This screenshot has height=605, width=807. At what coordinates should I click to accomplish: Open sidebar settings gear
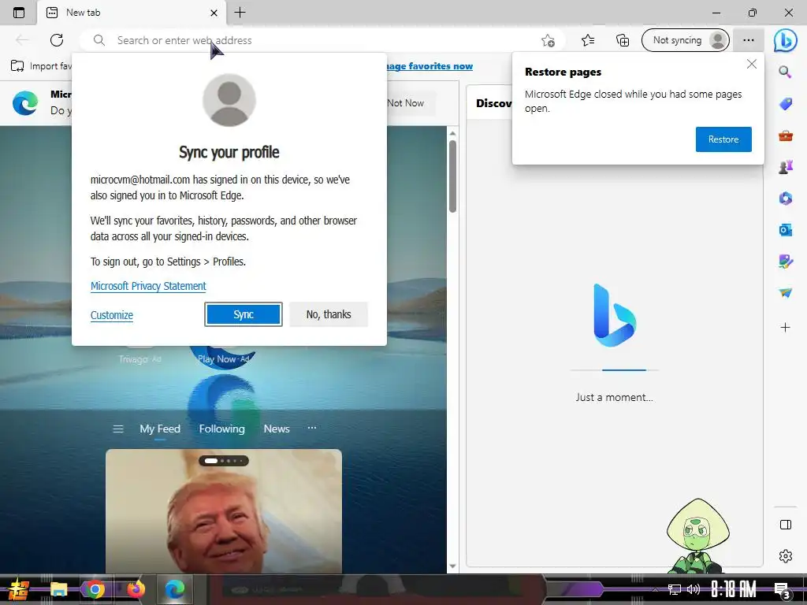click(x=786, y=555)
